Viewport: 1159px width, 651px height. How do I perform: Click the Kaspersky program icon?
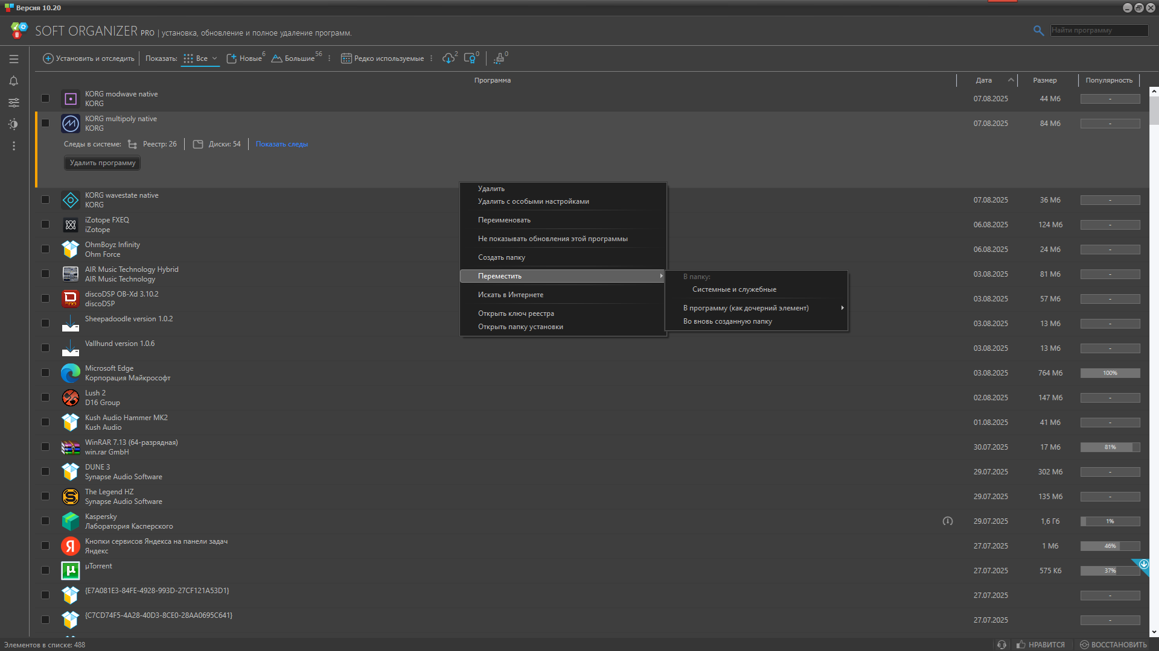point(71,521)
